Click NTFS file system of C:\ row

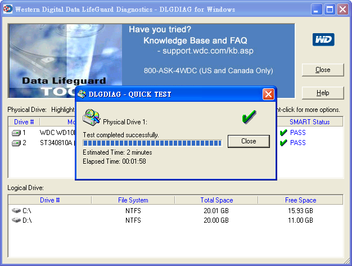click(x=133, y=211)
